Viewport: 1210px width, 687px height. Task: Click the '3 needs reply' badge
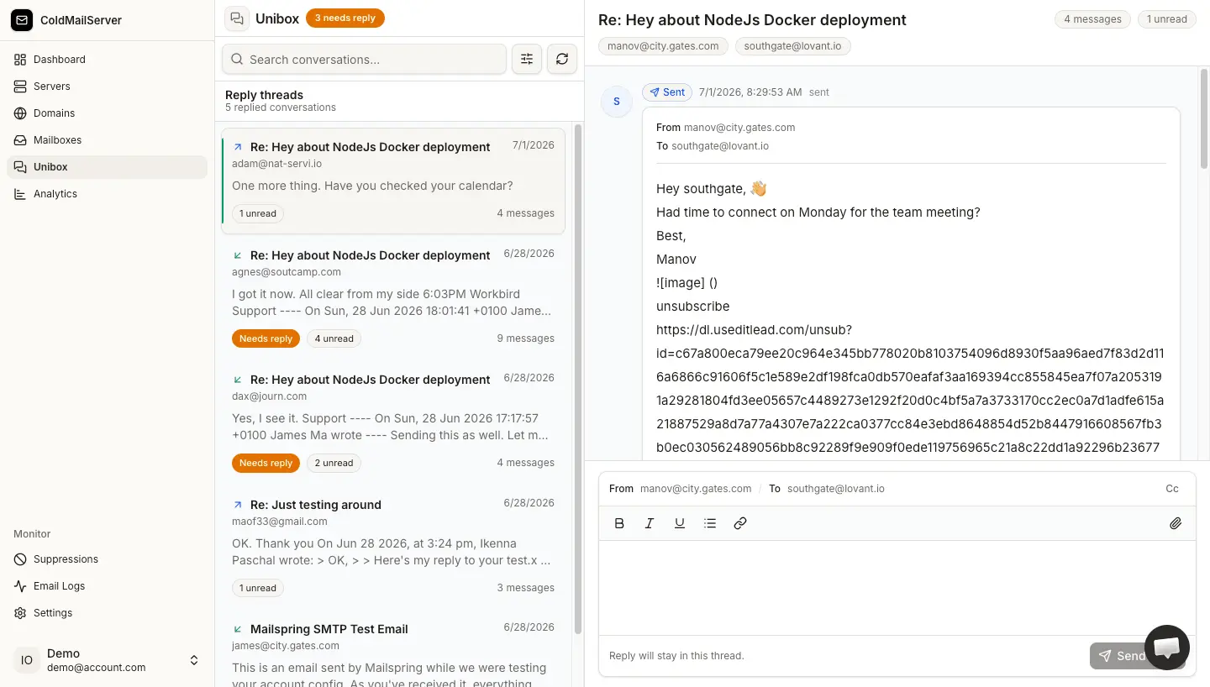tap(345, 18)
